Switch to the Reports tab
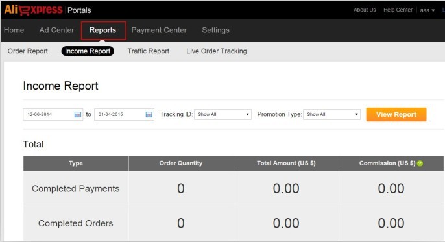 coord(103,30)
